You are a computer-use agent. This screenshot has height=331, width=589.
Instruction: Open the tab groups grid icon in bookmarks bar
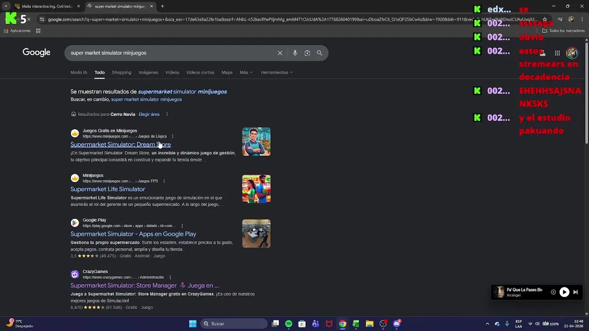(x=38, y=31)
